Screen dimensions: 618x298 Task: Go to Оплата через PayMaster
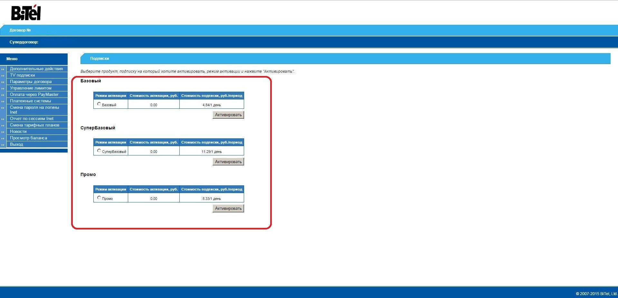click(x=34, y=95)
